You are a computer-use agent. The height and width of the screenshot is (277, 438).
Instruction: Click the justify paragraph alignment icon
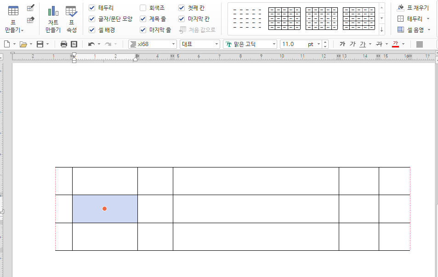(x=420, y=44)
